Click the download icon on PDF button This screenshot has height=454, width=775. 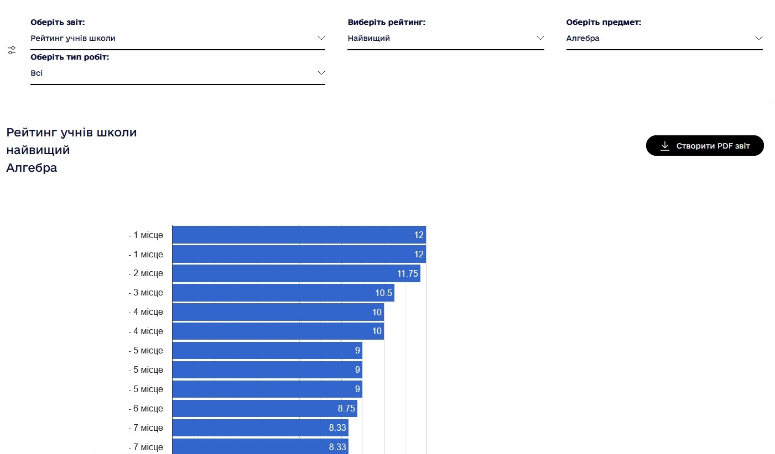coord(665,146)
